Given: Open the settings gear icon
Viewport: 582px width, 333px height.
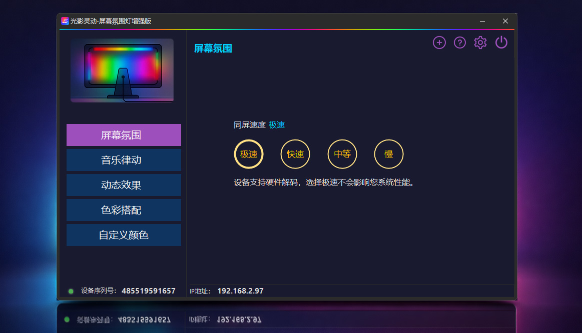Looking at the screenshot, I should [x=480, y=42].
